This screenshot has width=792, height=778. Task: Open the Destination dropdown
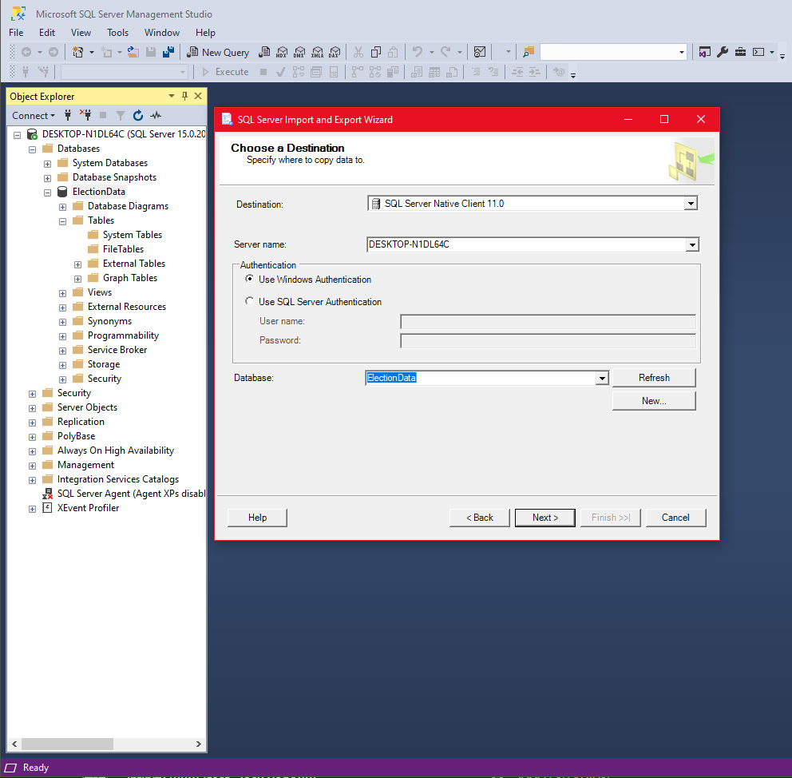coord(691,204)
